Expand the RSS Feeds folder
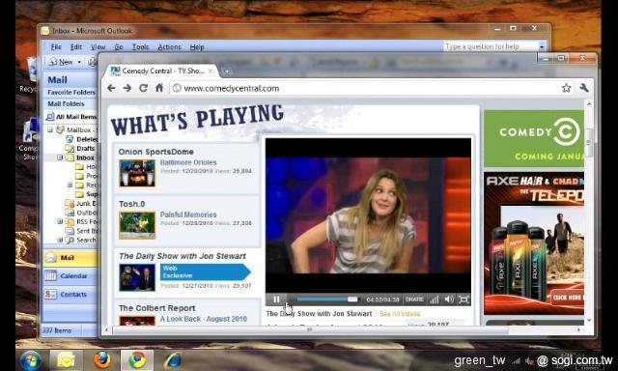Screen dimensions: 618x371 pos(60,221)
